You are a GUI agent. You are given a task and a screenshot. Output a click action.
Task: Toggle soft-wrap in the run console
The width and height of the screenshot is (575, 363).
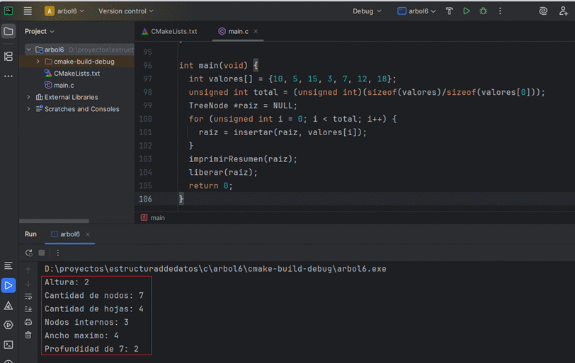tap(28, 296)
